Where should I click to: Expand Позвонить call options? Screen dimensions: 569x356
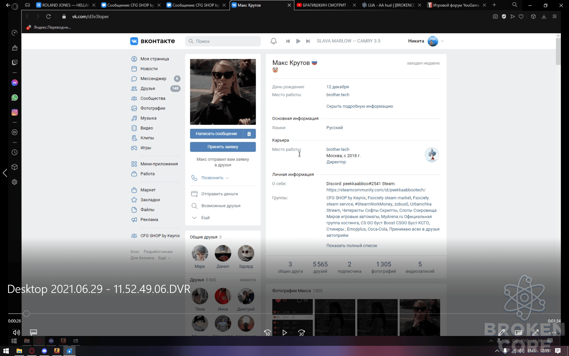pos(215,178)
